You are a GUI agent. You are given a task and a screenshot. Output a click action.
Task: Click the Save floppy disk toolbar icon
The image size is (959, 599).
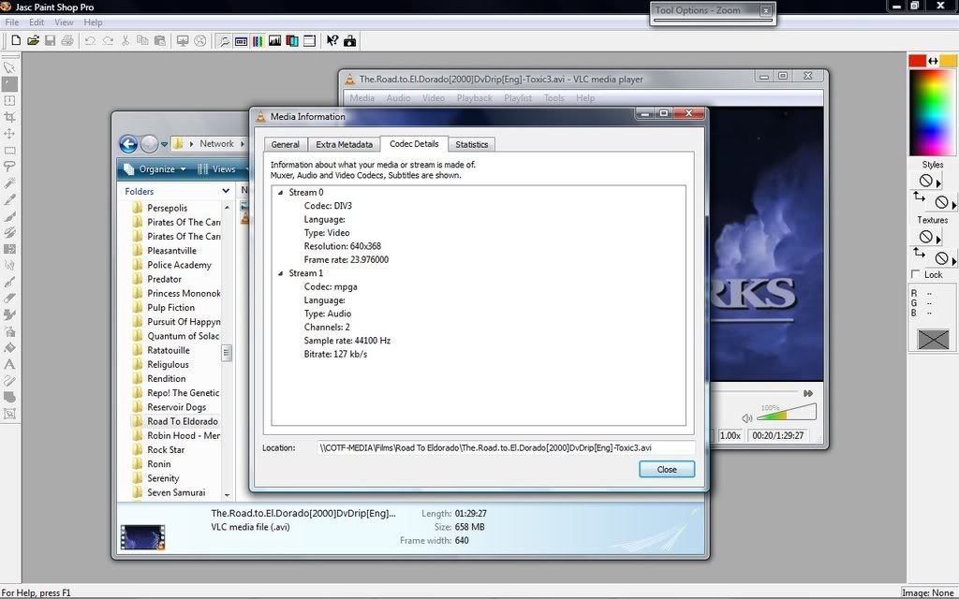[x=51, y=40]
